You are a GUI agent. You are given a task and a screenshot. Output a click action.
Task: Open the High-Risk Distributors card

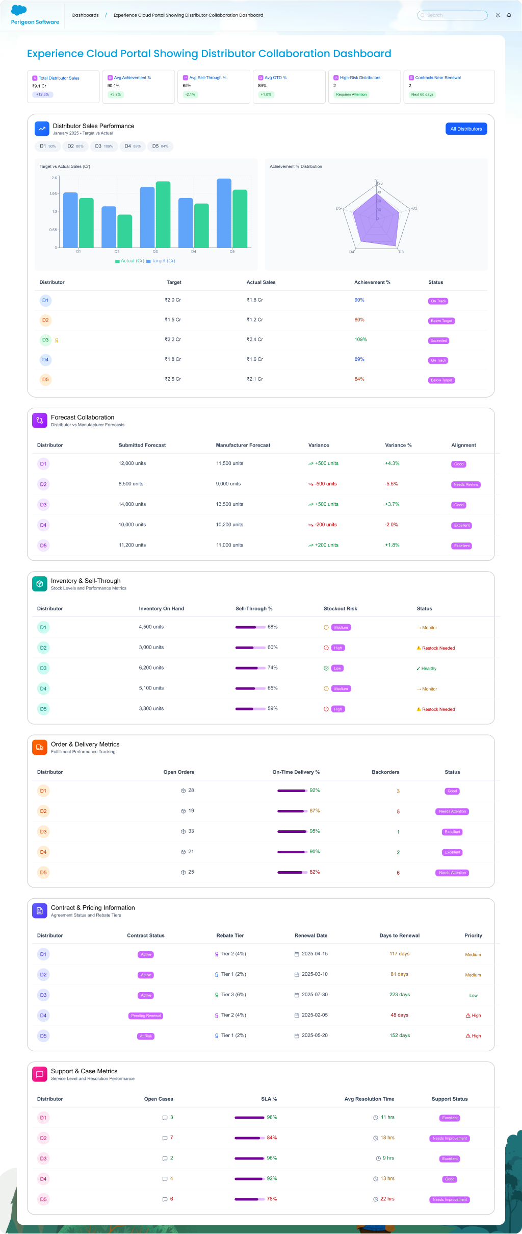[x=364, y=86]
